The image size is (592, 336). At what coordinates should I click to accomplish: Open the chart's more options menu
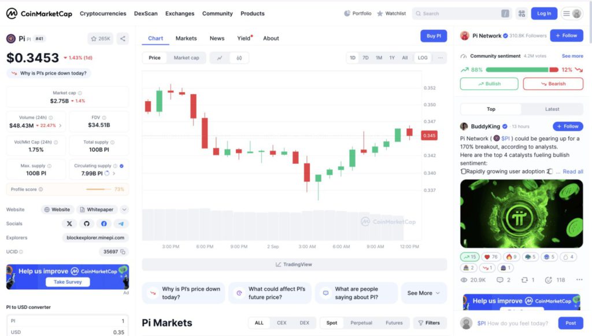pyautogui.click(x=441, y=58)
